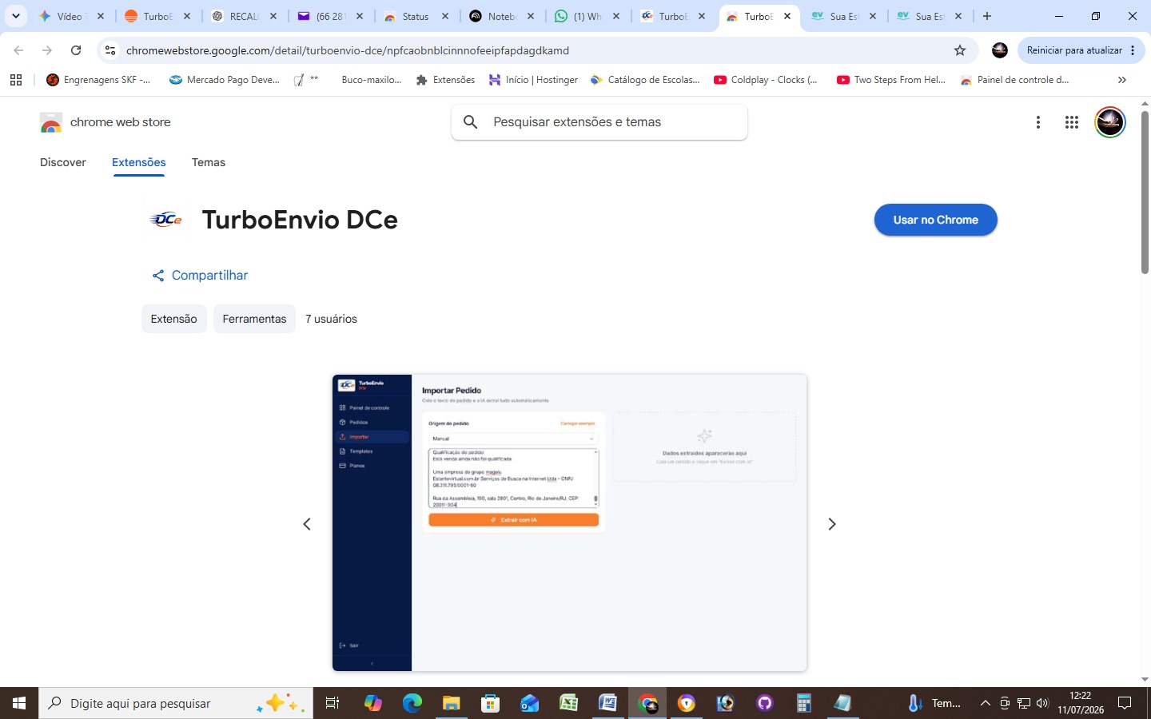Click the 7 usuários text
1151x719 pixels.
point(332,319)
